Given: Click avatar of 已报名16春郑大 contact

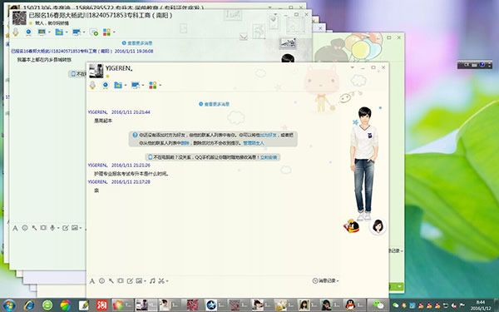Looking at the screenshot, I should pyautogui.click(x=19, y=18).
